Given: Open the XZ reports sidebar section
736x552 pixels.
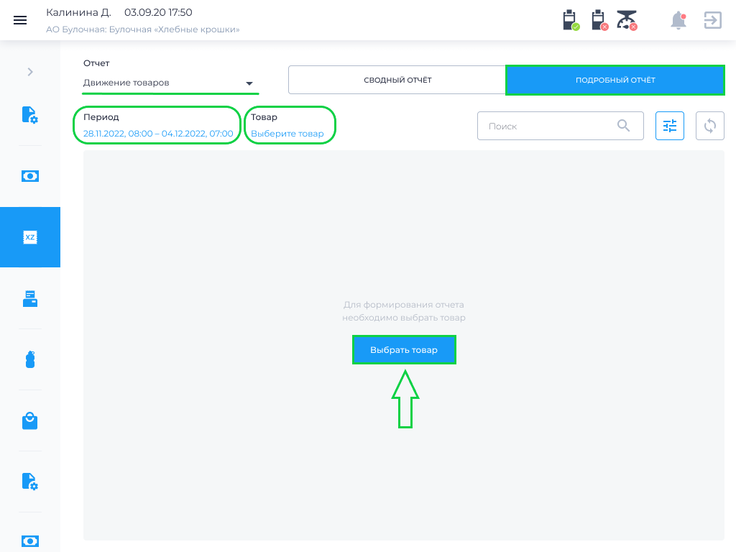Looking at the screenshot, I should 30,237.
